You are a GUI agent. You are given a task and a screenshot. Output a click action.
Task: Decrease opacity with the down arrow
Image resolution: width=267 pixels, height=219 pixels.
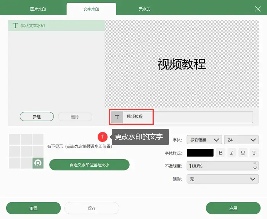coord(255,168)
